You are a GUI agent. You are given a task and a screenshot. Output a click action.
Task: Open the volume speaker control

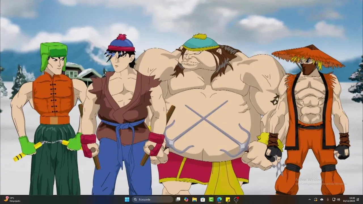click(338, 199)
